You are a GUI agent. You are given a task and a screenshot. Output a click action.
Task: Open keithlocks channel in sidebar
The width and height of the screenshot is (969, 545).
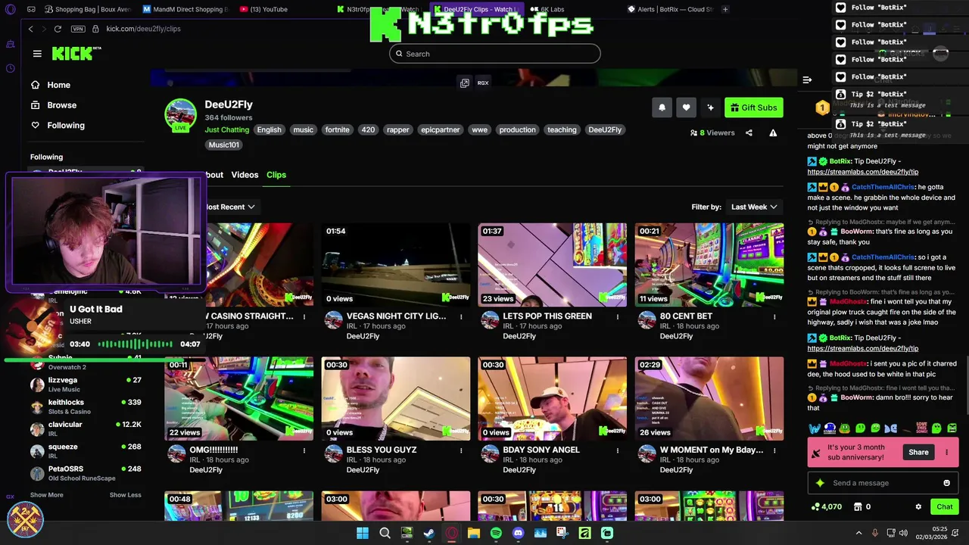[x=85, y=406]
